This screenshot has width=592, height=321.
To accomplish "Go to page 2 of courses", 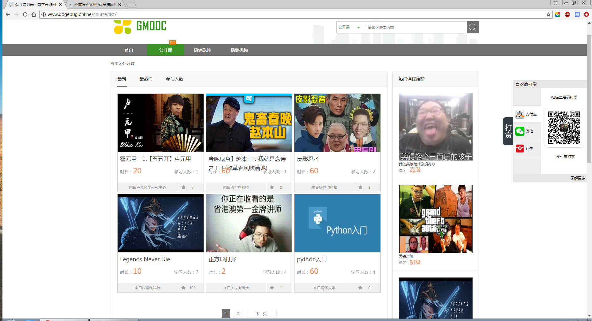I will pyautogui.click(x=238, y=313).
